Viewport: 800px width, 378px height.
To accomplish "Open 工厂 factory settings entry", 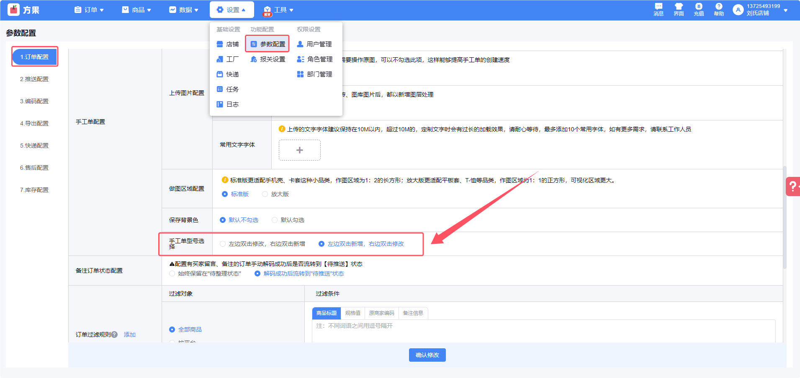I will point(228,59).
